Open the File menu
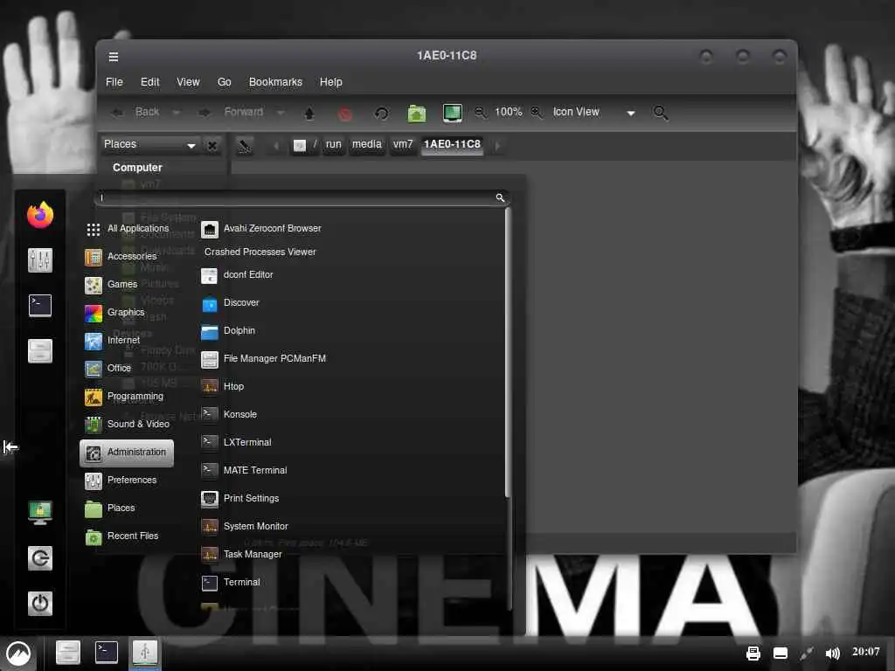The height and width of the screenshot is (671, 895). (x=114, y=82)
